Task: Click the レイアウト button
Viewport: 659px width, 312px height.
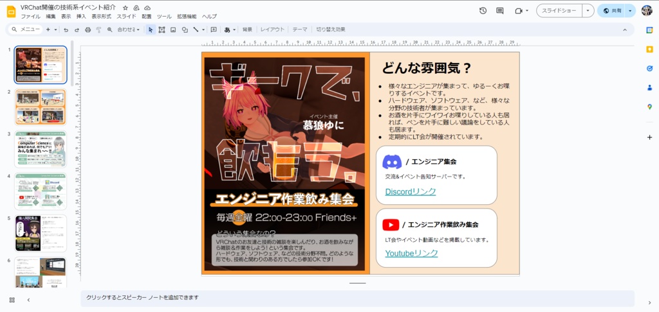Action: pos(272,30)
